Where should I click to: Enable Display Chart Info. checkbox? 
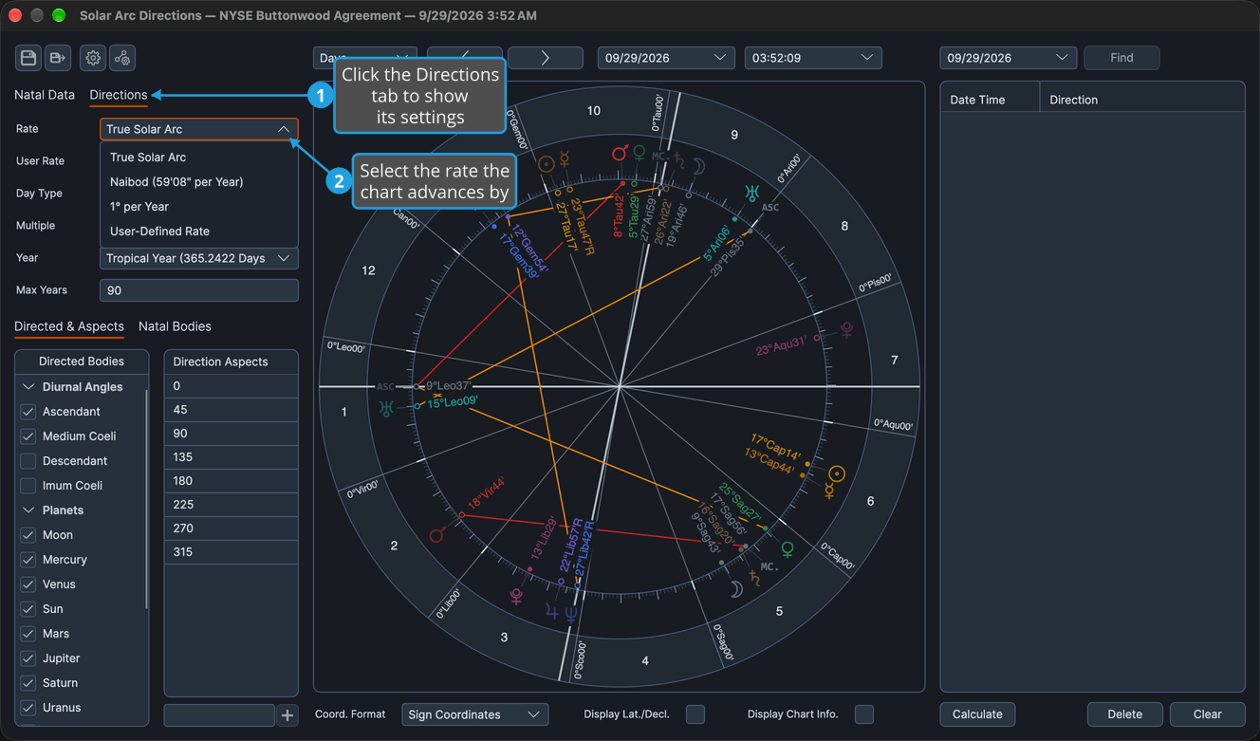(864, 714)
